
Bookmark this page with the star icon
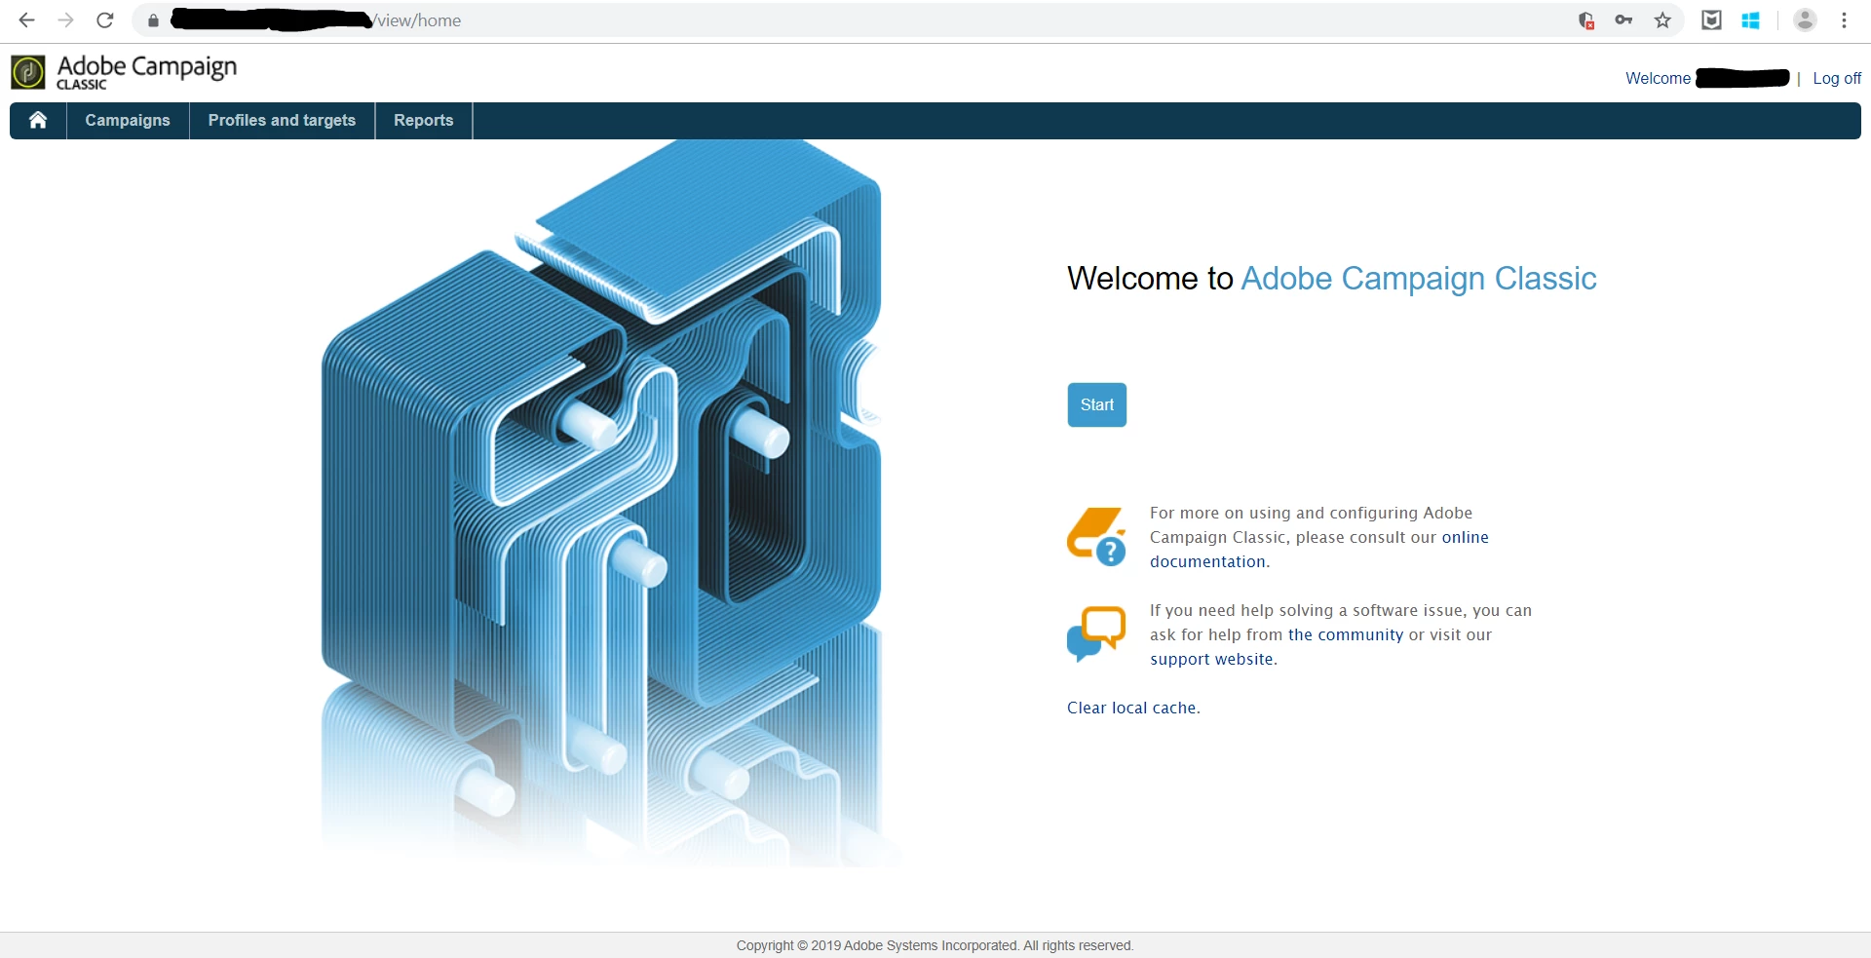(1662, 20)
